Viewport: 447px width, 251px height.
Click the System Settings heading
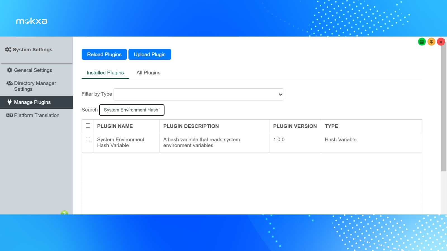pyautogui.click(x=32, y=49)
